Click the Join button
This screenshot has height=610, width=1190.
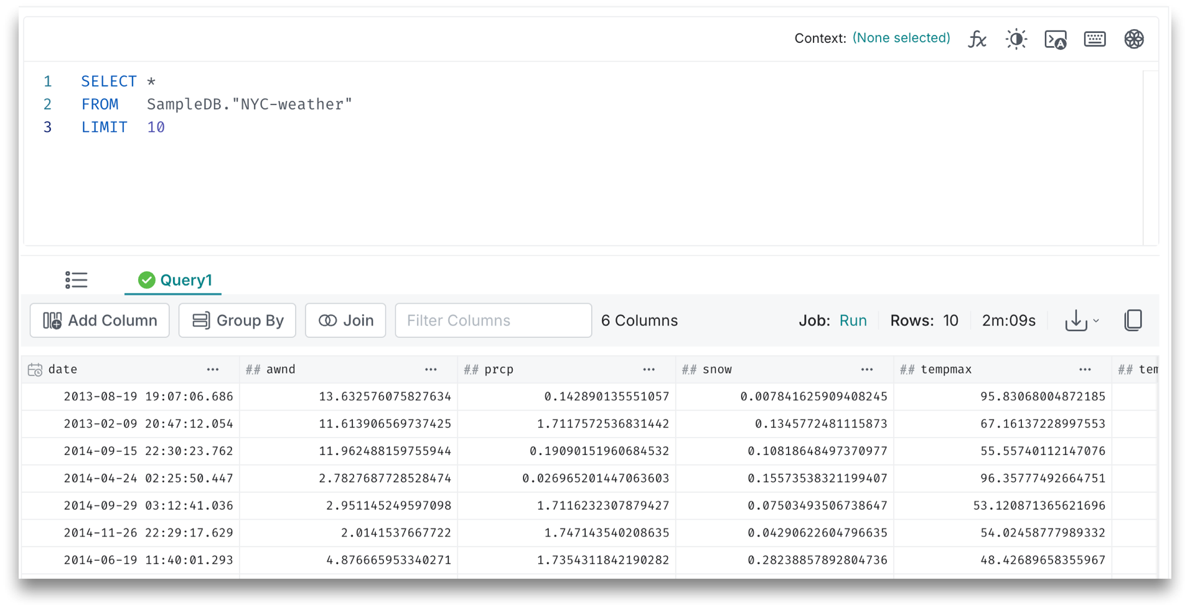(345, 321)
